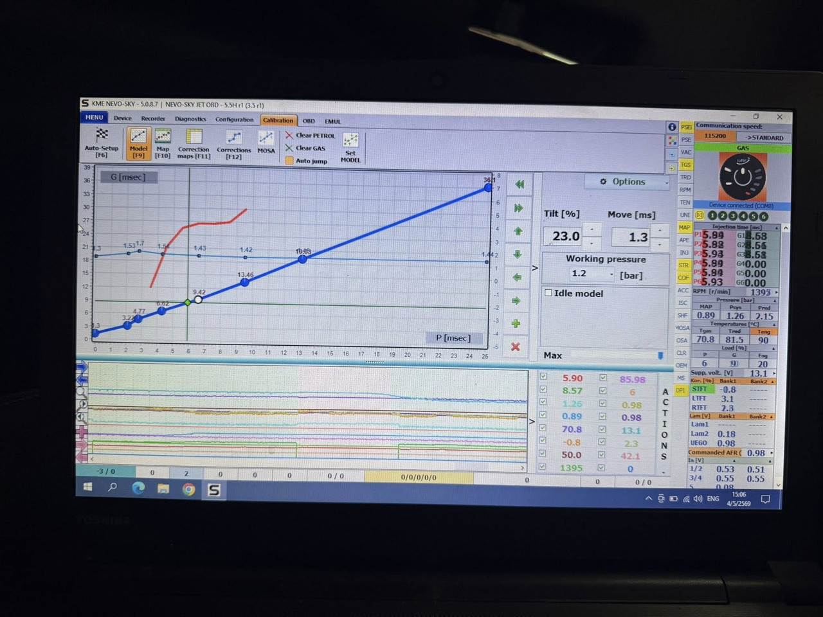Click the >STANDARD communication speed button

click(x=764, y=138)
